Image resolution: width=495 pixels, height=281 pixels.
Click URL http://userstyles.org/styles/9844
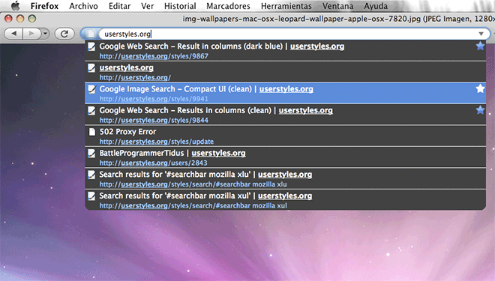coord(154,120)
